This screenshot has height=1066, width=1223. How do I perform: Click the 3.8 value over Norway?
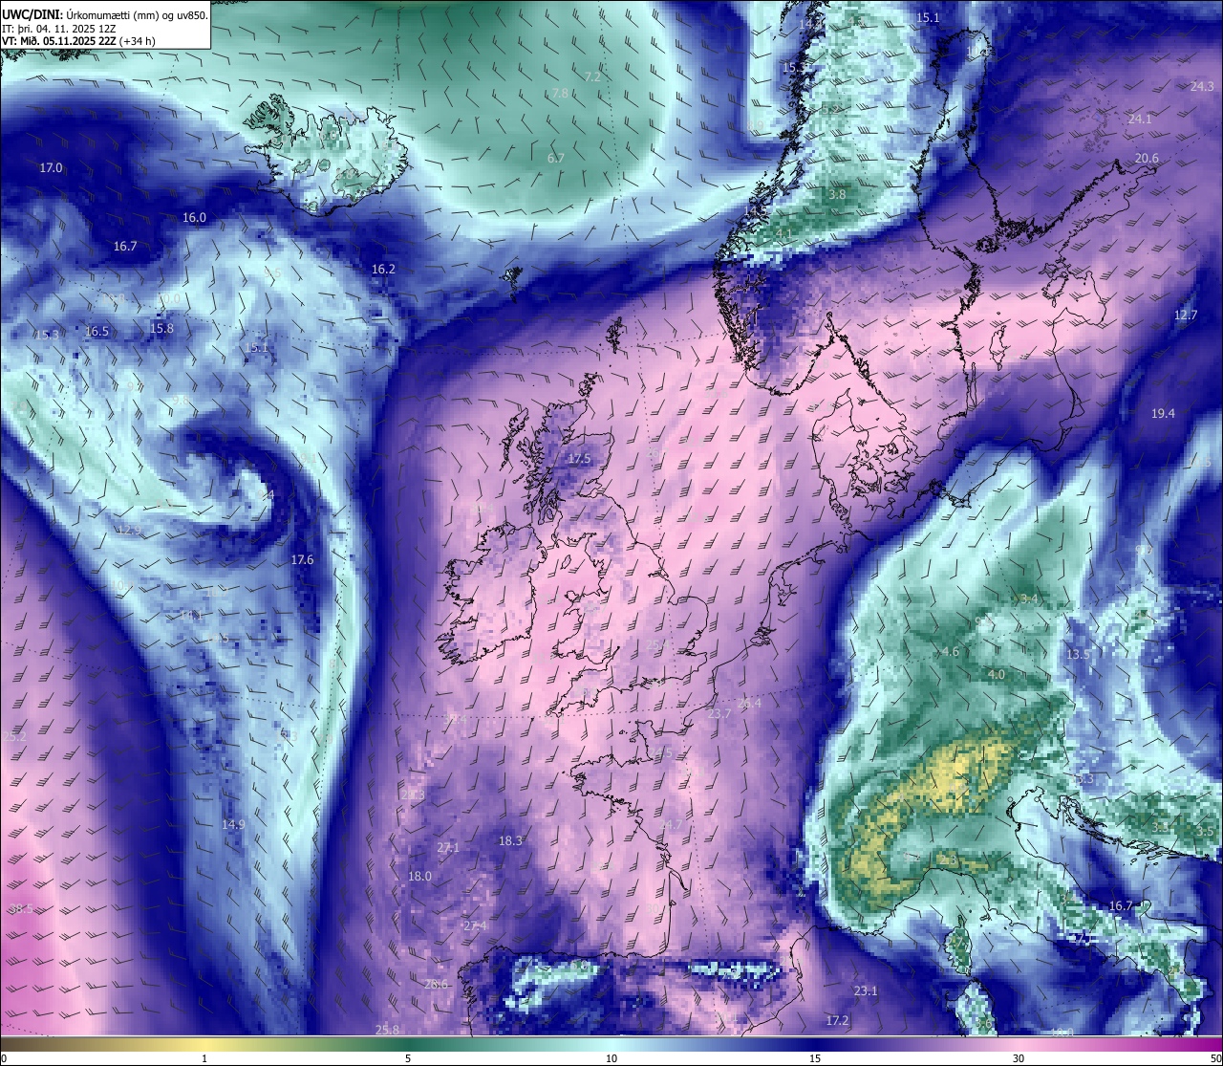pyautogui.click(x=837, y=195)
